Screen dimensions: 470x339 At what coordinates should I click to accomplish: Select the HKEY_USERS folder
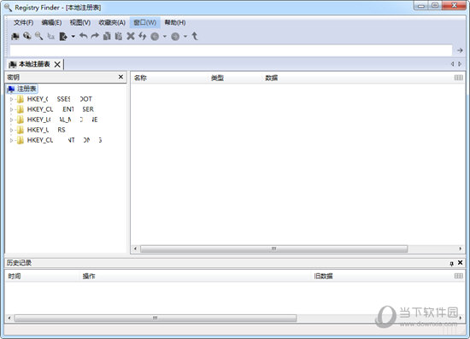pyautogui.click(x=41, y=130)
